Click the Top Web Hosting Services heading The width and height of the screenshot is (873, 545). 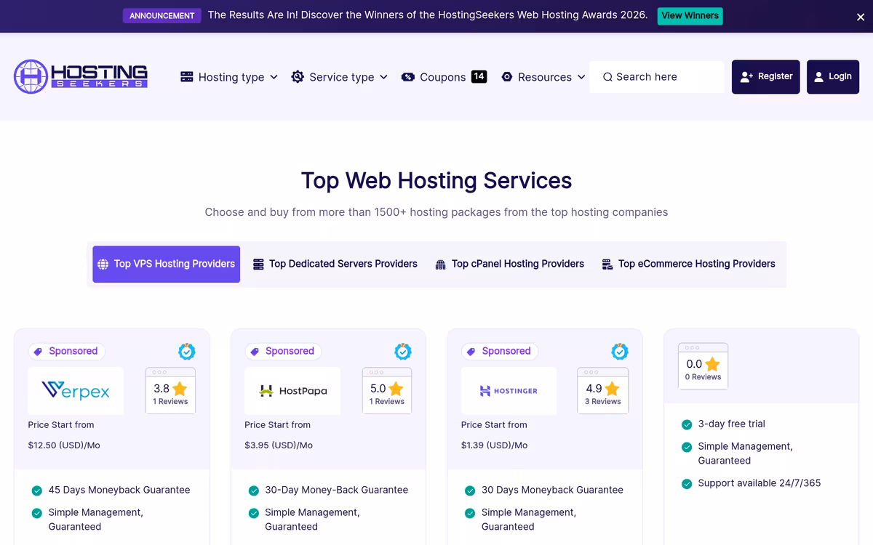coord(436,180)
